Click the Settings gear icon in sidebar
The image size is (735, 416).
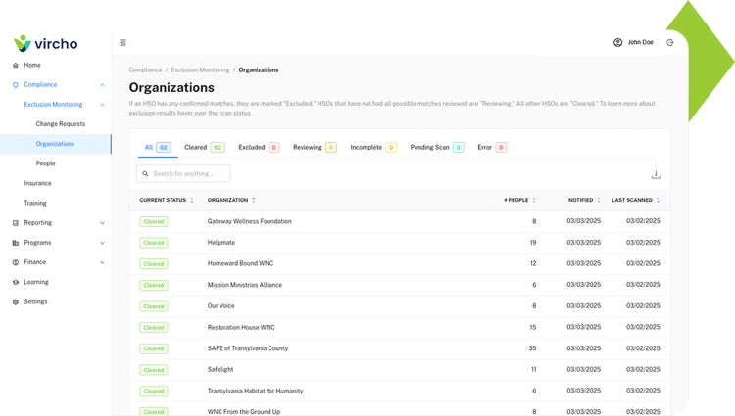coord(16,301)
